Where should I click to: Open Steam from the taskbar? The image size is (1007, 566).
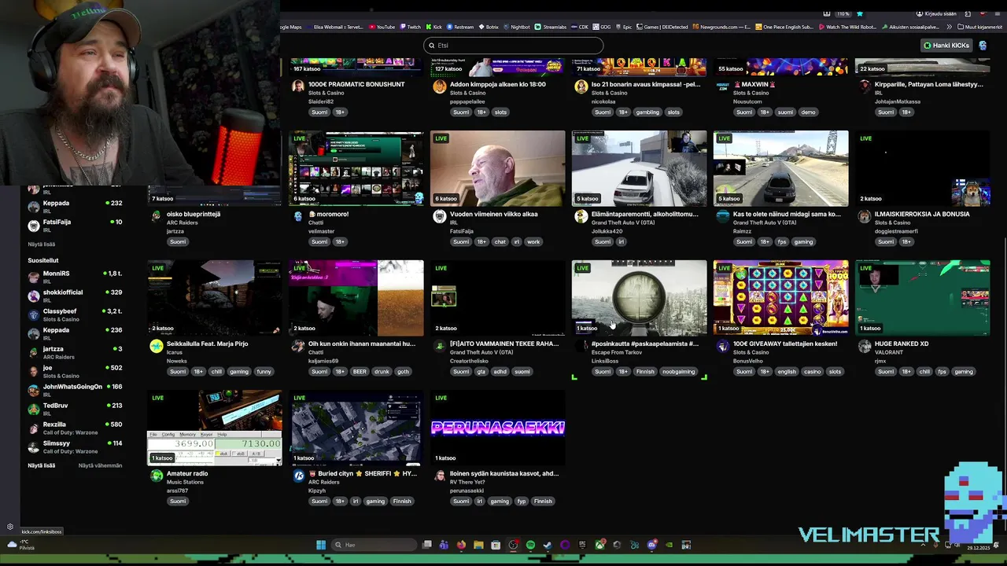coord(548,545)
